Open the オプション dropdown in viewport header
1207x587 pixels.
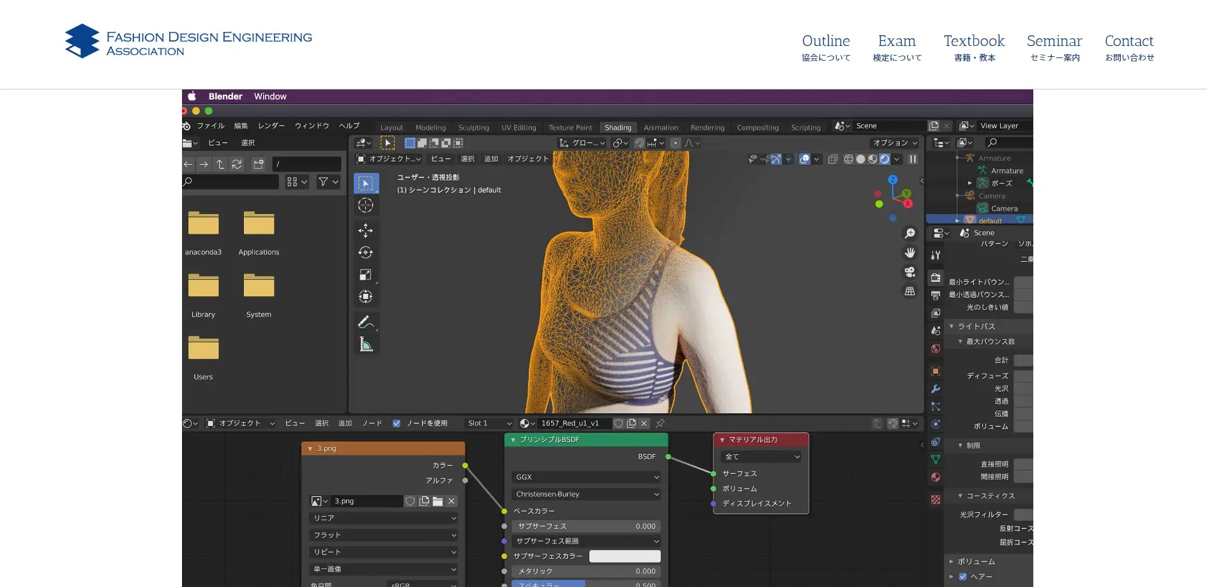pos(895,143)
